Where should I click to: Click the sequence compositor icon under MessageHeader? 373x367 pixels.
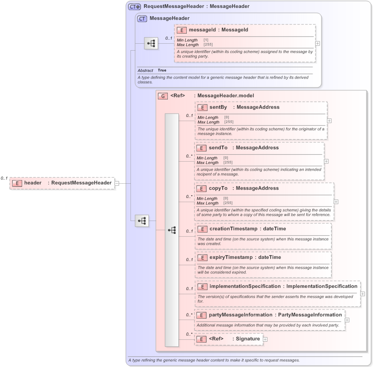(x=150, y=42)
